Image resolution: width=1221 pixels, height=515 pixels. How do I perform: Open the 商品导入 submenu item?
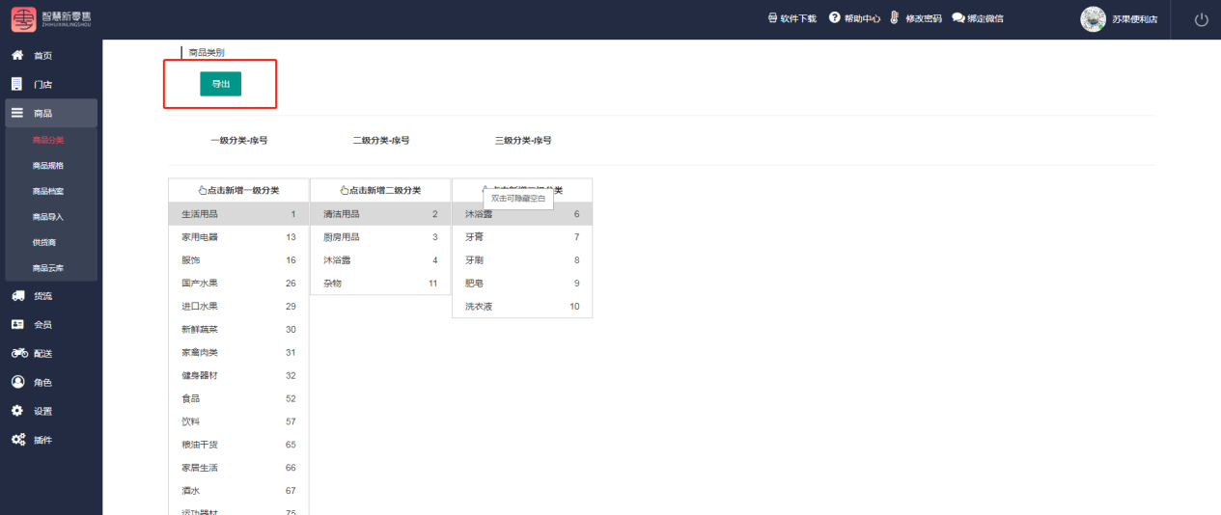click(x=47, y=217)
